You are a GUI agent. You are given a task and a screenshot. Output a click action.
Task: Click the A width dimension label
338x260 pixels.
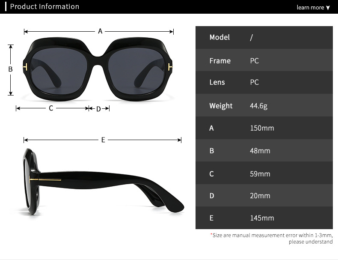coord(100,31)
